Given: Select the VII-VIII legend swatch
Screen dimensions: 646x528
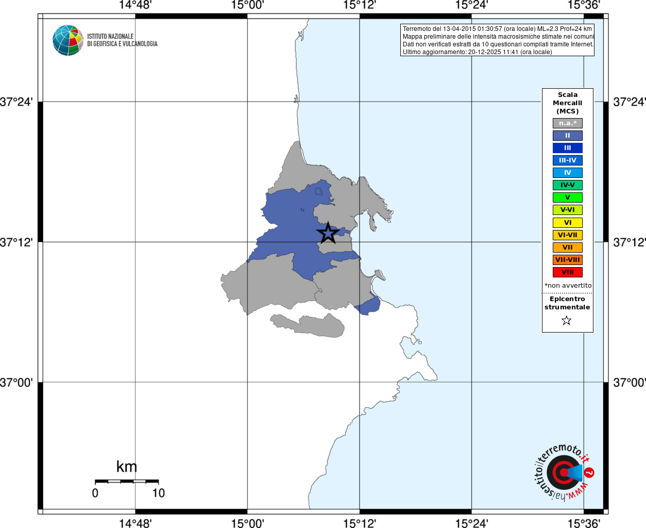Looking at the screenshot, I should 567,260.
